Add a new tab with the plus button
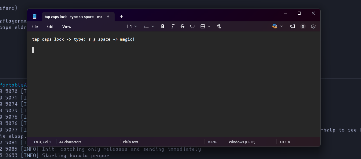The image size is (361, 159). (x=121, y=16)
